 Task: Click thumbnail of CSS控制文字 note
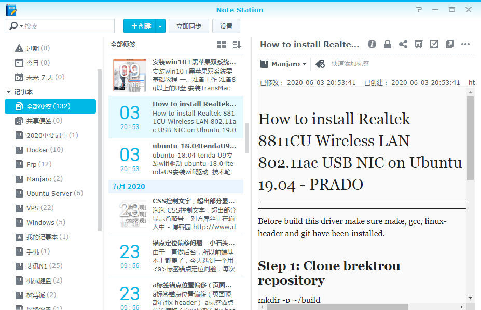point(133,214)
